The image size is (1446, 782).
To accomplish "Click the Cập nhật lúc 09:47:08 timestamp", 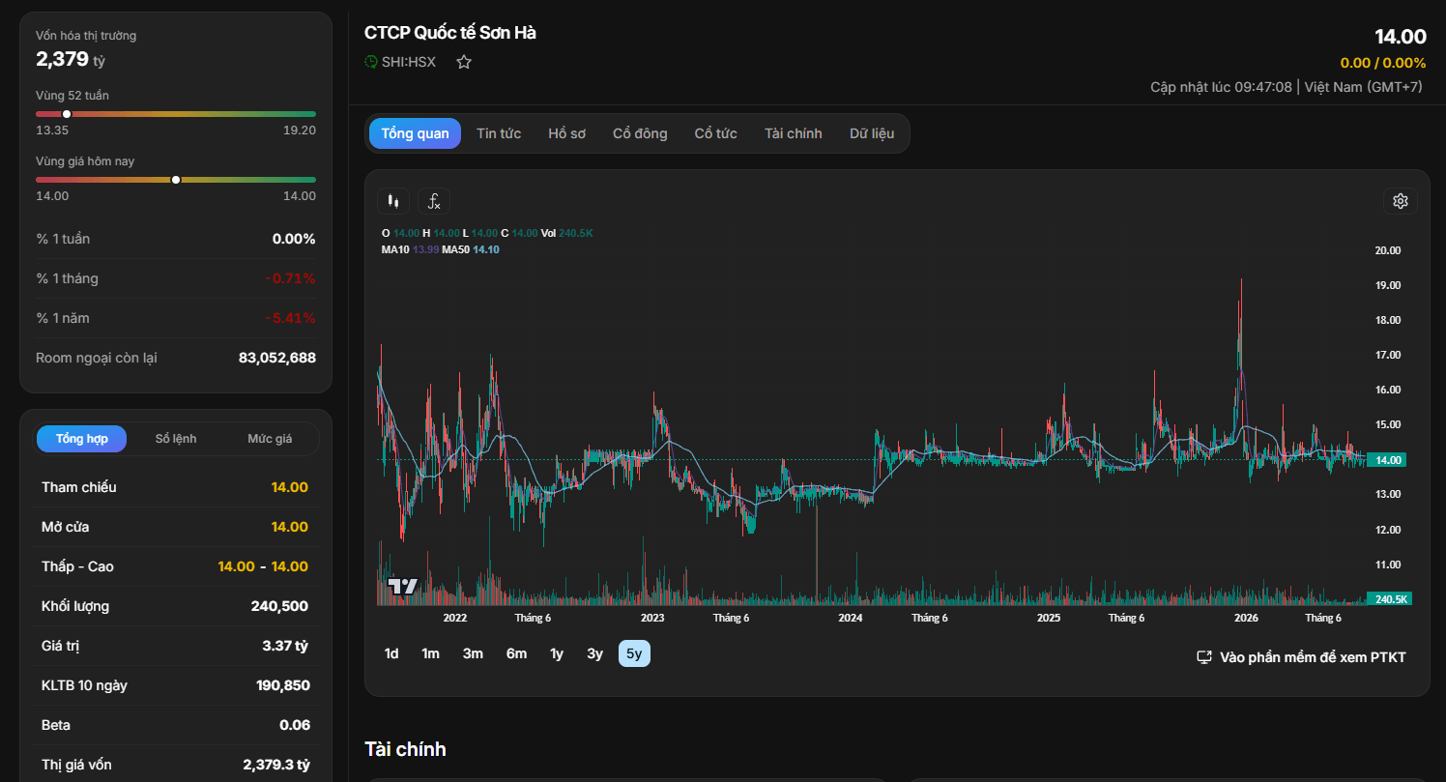I will [x=1221, y=87].
